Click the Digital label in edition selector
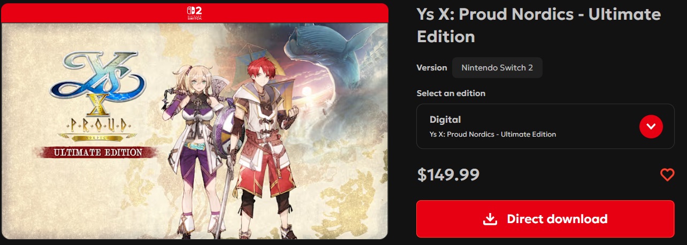This screenshot has height=245, width=687. pyautogui.click(x=445, y=120)
